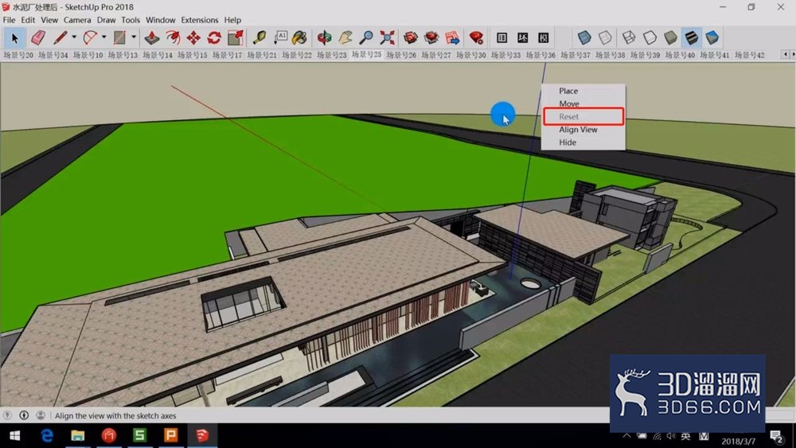Open the Arc tool dropdown arrow

pyautogui.click(x=103, y=37)
